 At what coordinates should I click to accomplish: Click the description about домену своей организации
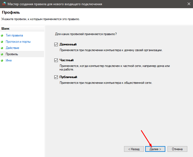pyautogui.click(x=111, y=50)
